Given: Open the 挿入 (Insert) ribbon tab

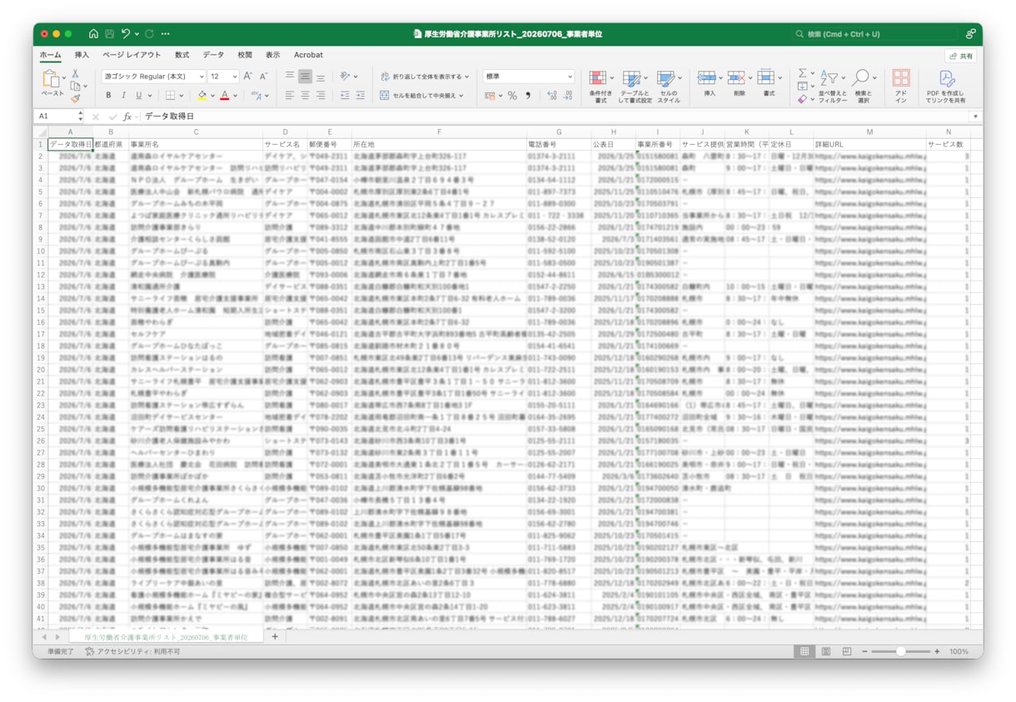Looking at the screenshot, I should 82,55.
